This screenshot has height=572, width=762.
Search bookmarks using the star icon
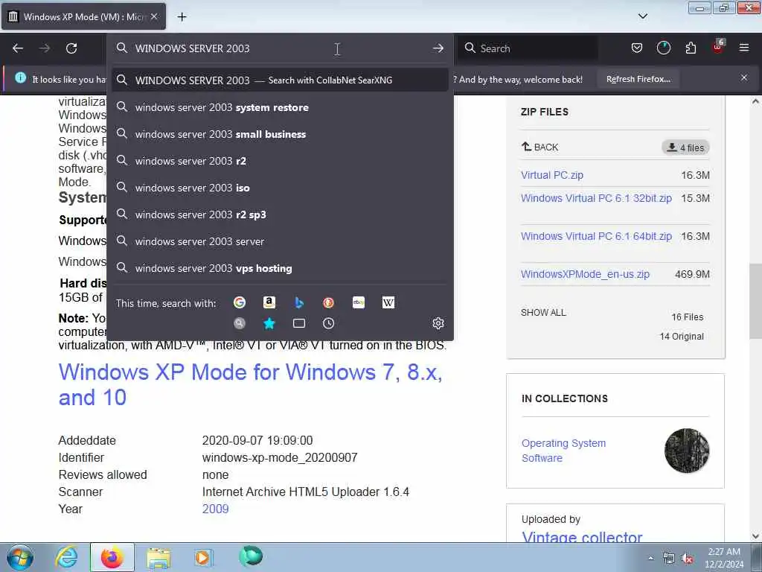tap(269, 323)
